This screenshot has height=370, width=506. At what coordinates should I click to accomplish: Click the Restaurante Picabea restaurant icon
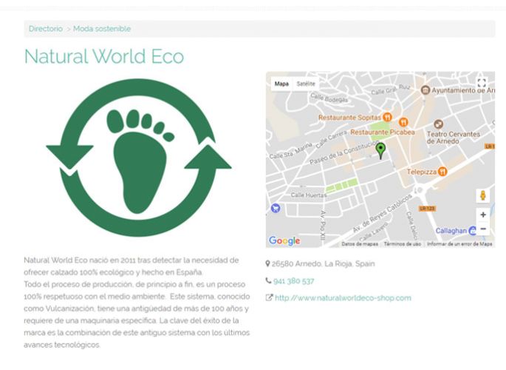(403, 122)
